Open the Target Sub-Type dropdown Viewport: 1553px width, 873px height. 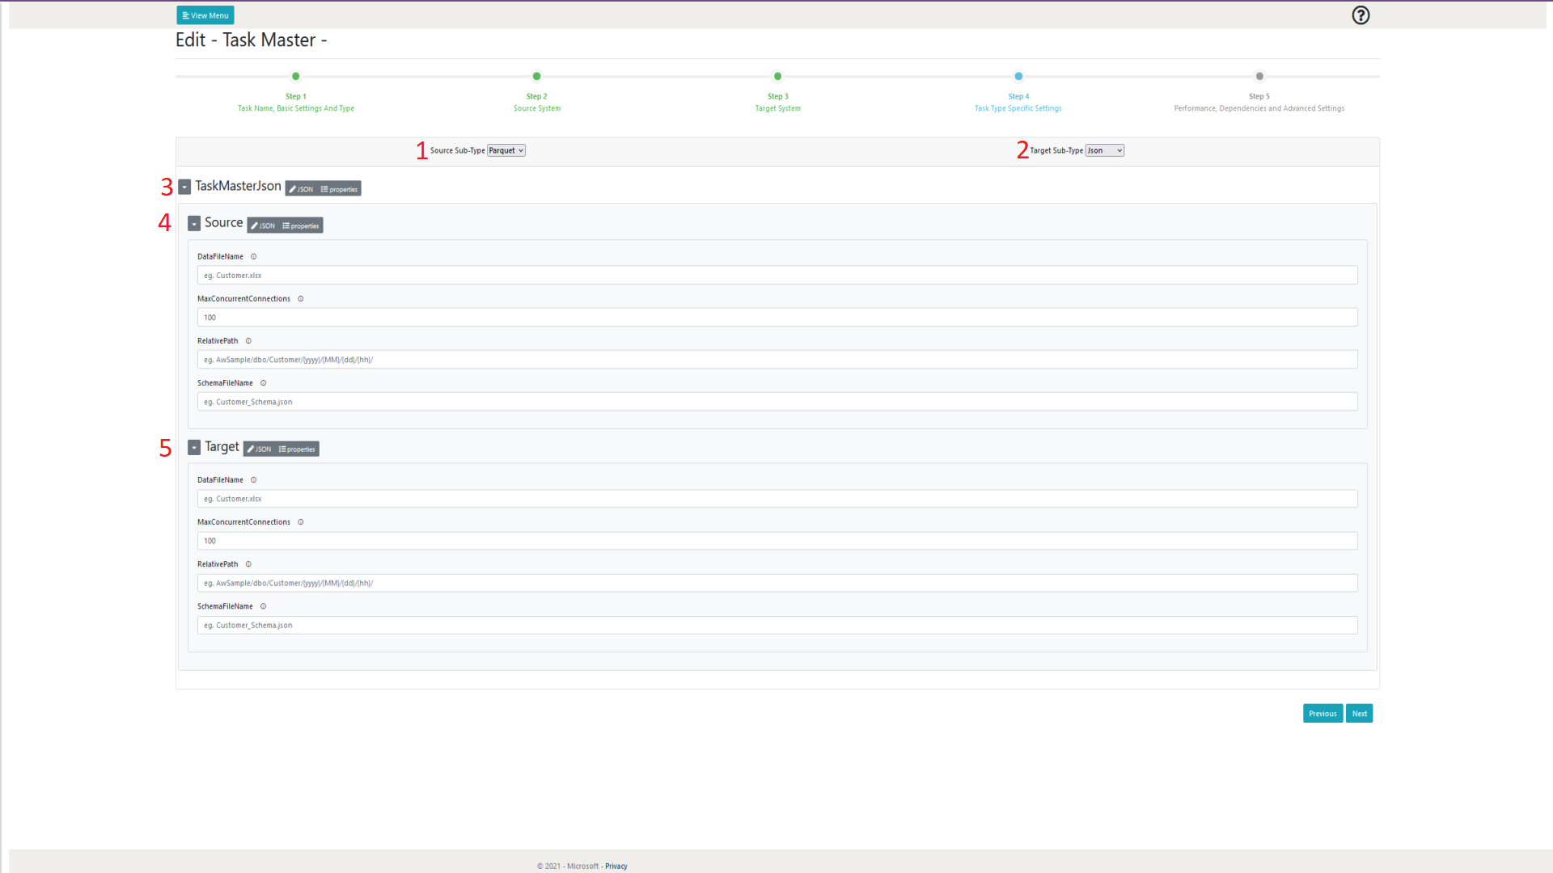(x=1104, y=150)
